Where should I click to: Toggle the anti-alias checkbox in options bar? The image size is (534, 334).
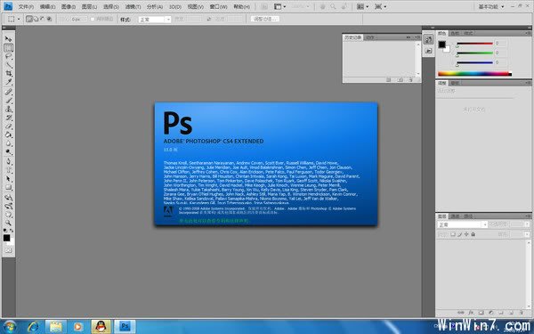tap(93, 19)
